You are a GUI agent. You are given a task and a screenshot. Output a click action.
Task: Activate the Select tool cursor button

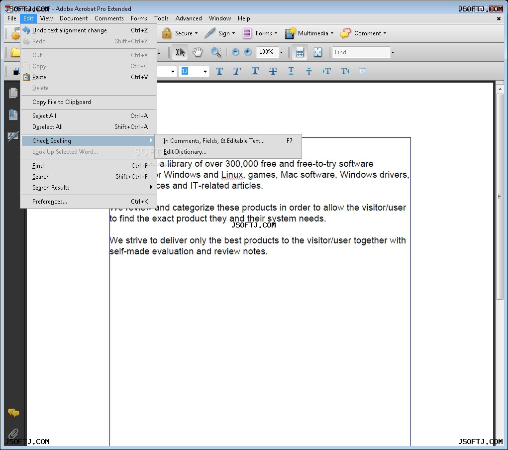point(180,52)
